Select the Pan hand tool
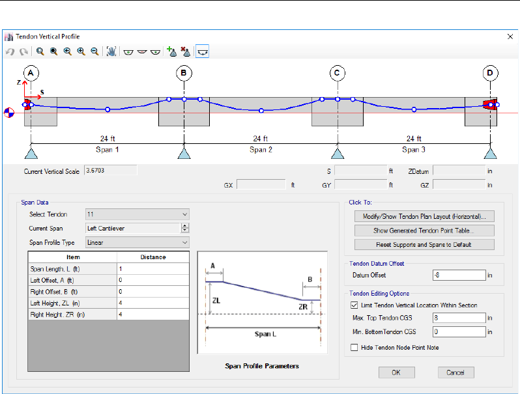Image resolution: width=520 pixels, height=394 pixels. 111,51
